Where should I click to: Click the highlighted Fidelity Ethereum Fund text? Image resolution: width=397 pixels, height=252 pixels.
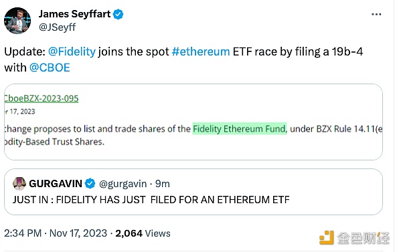(240, 128)
